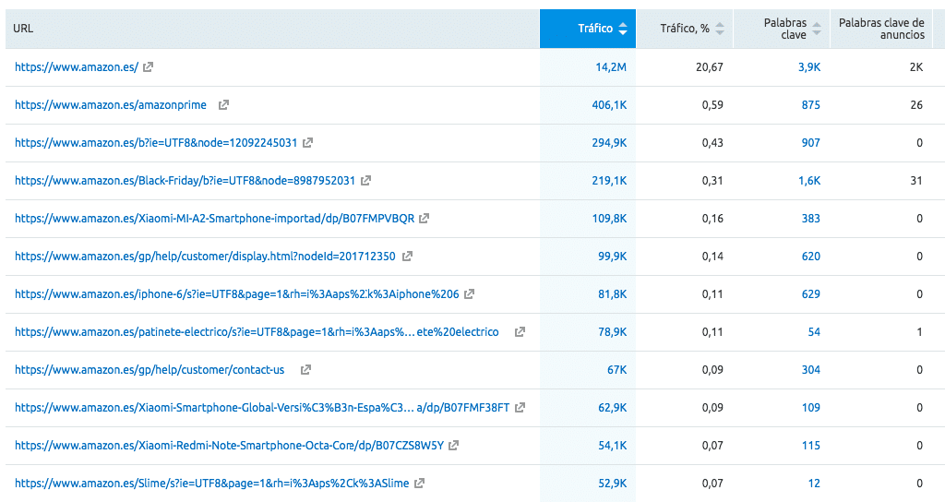
Task: Click the 14,2M traffic value
Action: click(x=611, y=66)
